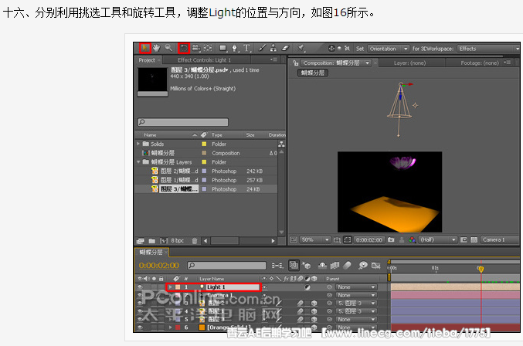This screenshot has height=346, width=523.
Task: Open the 50% magnification dropdown
Action: point(314,239)
